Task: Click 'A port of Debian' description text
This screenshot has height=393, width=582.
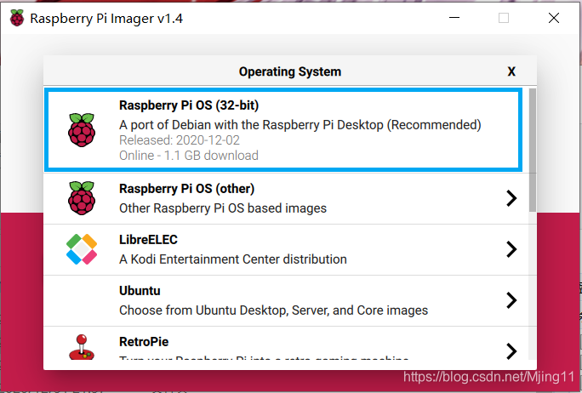Action: pos(300,125)
